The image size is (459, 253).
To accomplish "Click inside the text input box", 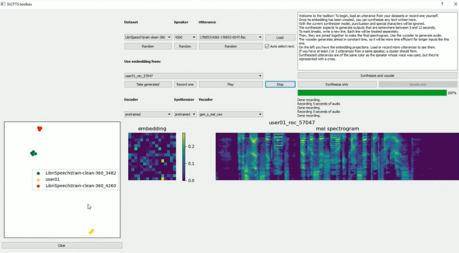I will coord(377,42).
